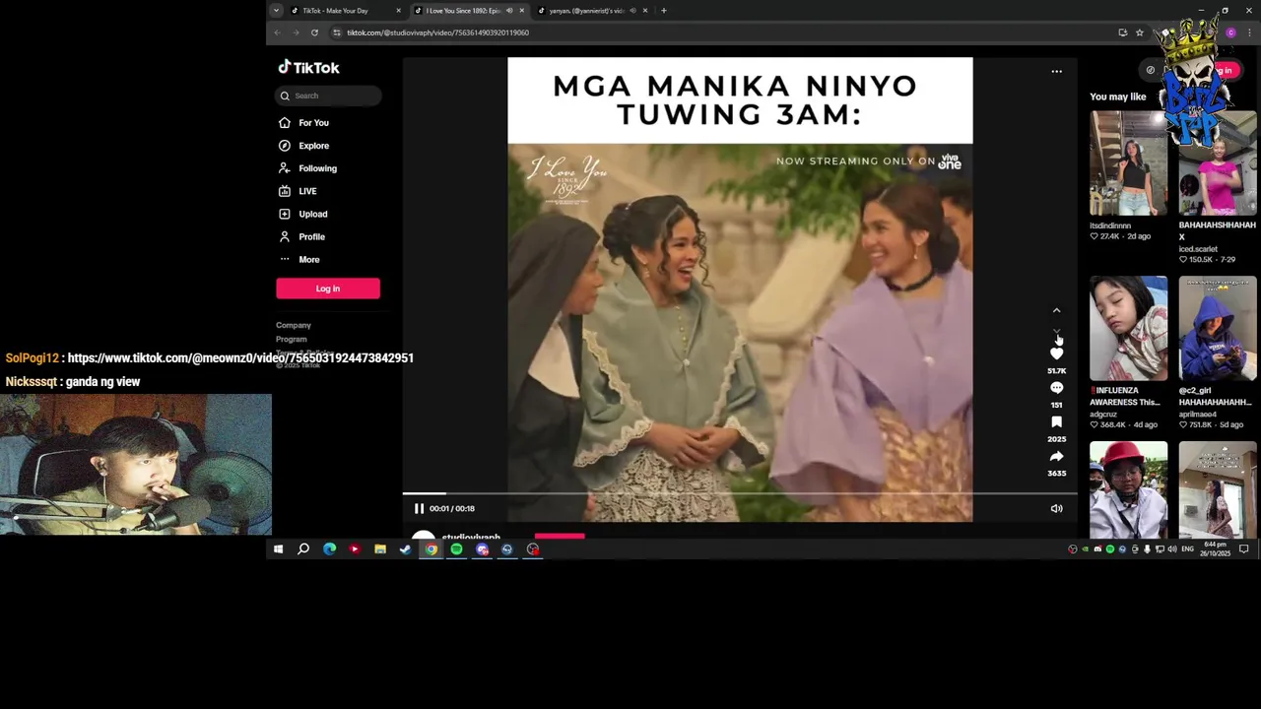Click Google Chrome taskbar icon
The height and width of the screenshot is (709, 1261).
pyautogui.click(x=431, y=549)
